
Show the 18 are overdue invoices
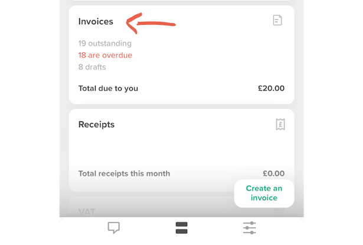[105, 55]
